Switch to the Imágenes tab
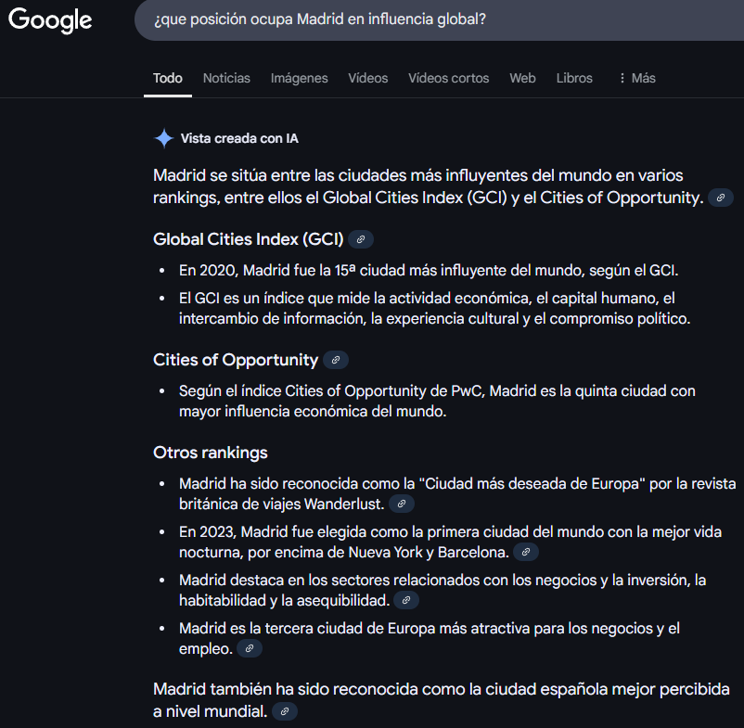The image size is (744, 728). click(x=299, y=78)
